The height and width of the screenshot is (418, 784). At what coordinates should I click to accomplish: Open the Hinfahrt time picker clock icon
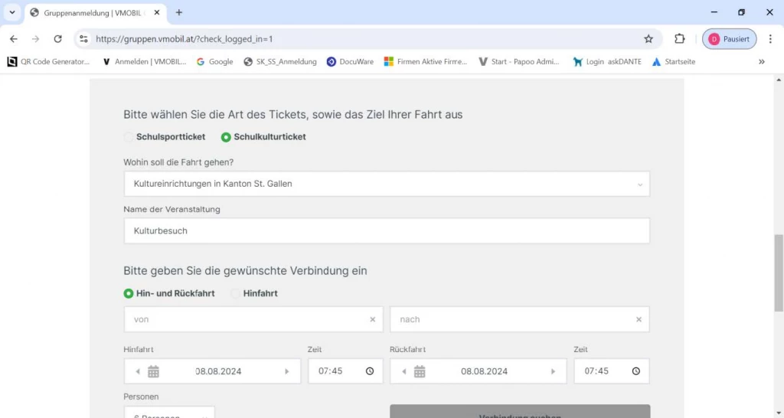pyautogui.click(x=370, y=371)
